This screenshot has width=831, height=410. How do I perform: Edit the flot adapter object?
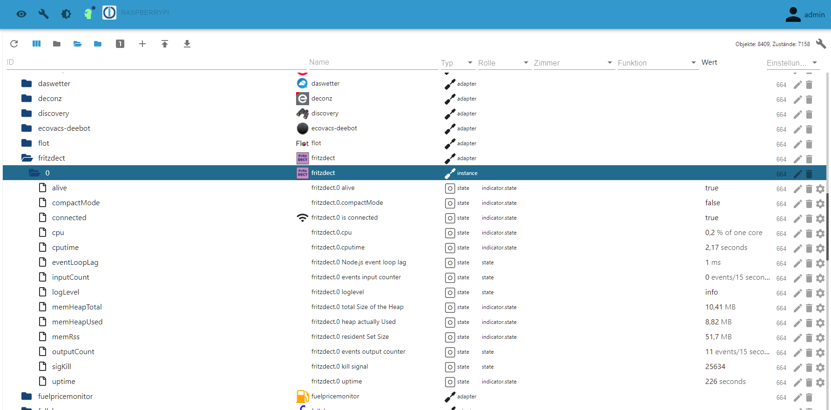798,144
